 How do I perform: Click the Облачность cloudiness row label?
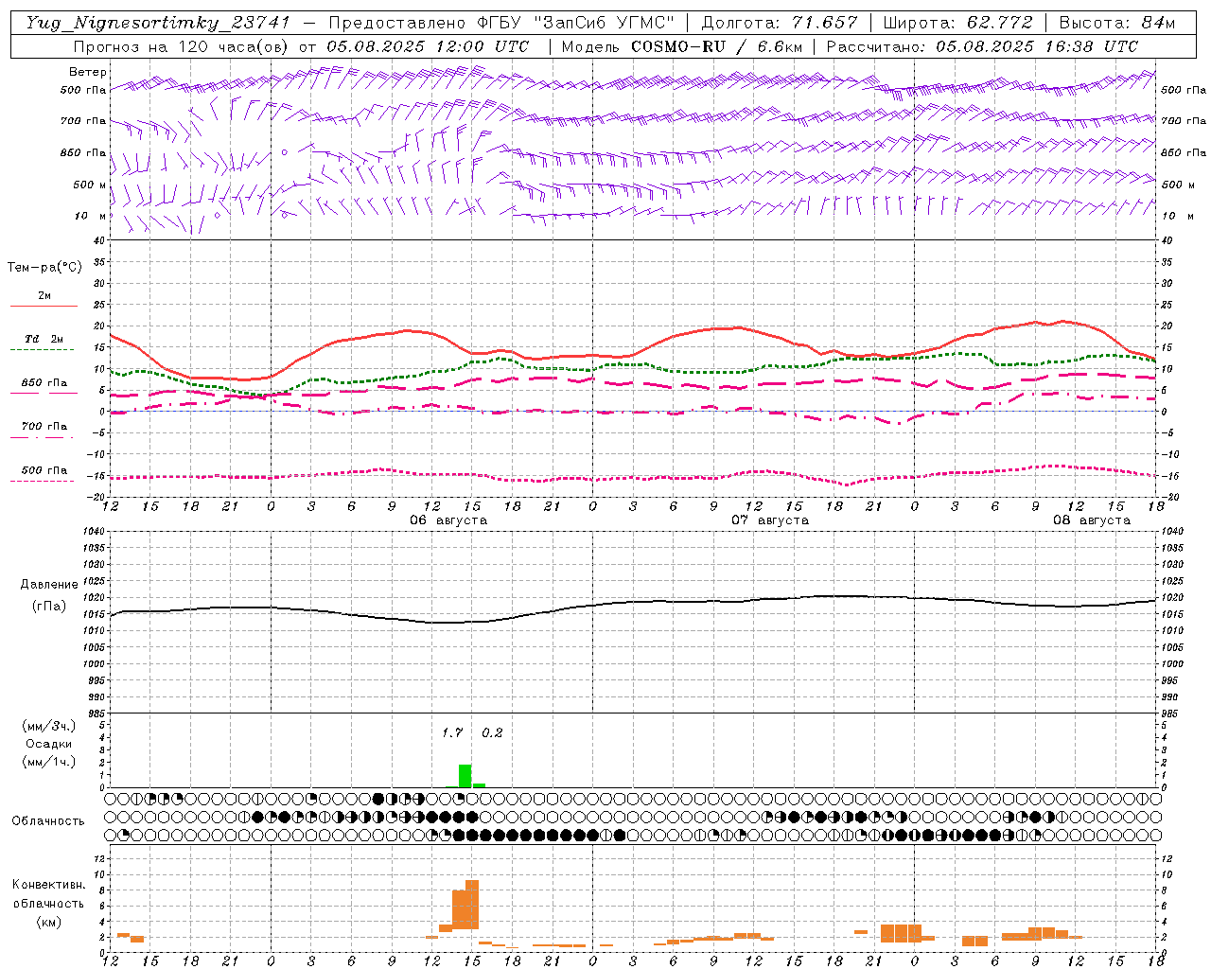(48, 821)
